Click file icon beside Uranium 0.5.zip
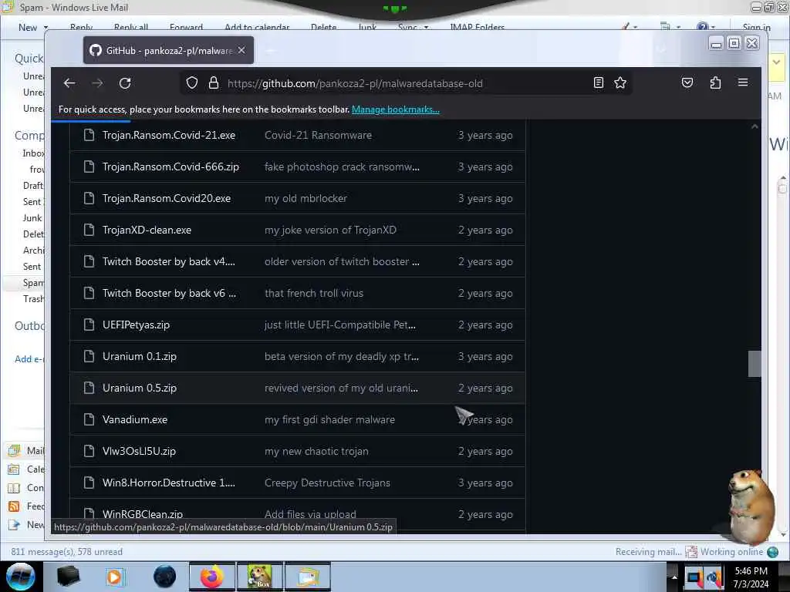This screenshot has height=592, width=790. (x=89, y=388)
